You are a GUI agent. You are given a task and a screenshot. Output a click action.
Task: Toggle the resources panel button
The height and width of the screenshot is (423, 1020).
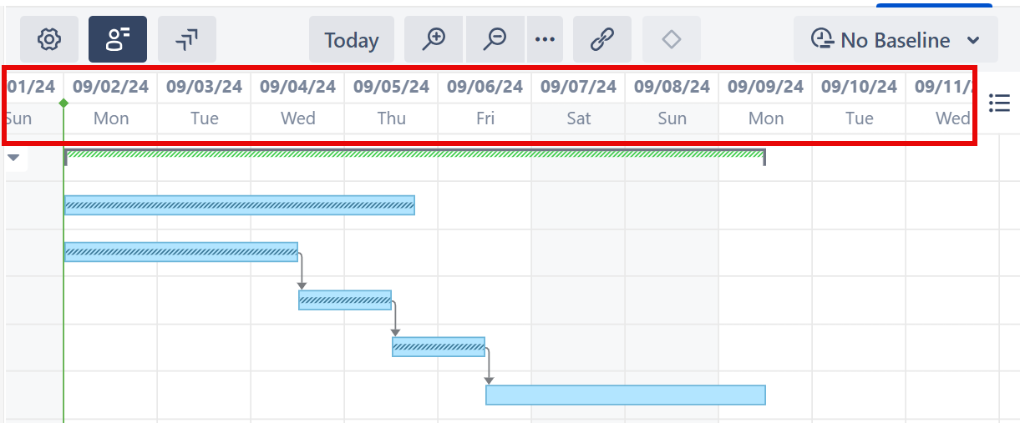(118, 39)
